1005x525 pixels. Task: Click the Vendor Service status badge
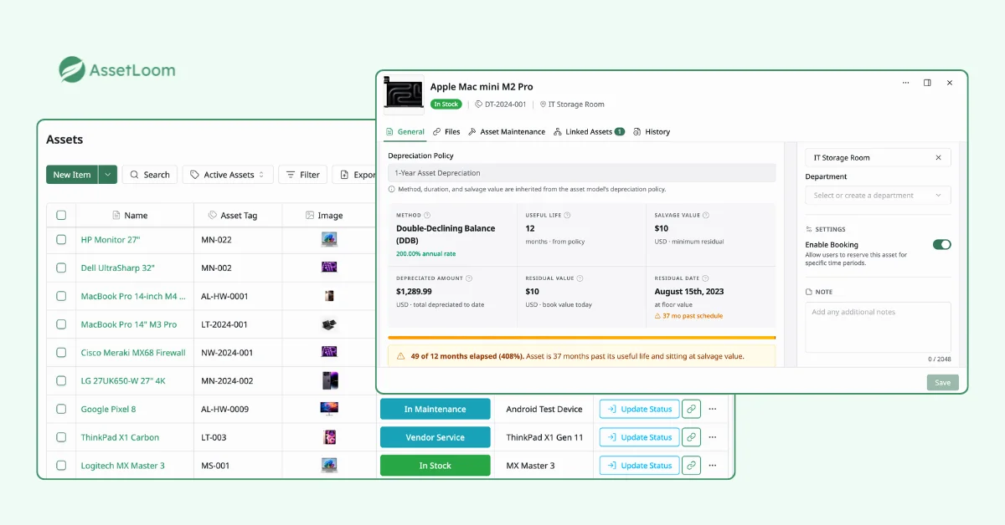coord(435,437)
